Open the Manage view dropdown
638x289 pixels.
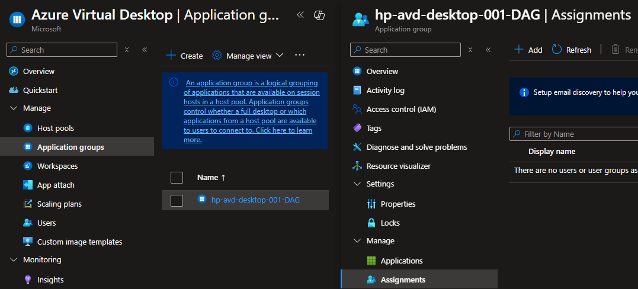pyautogui.click(x=248, y=56)
